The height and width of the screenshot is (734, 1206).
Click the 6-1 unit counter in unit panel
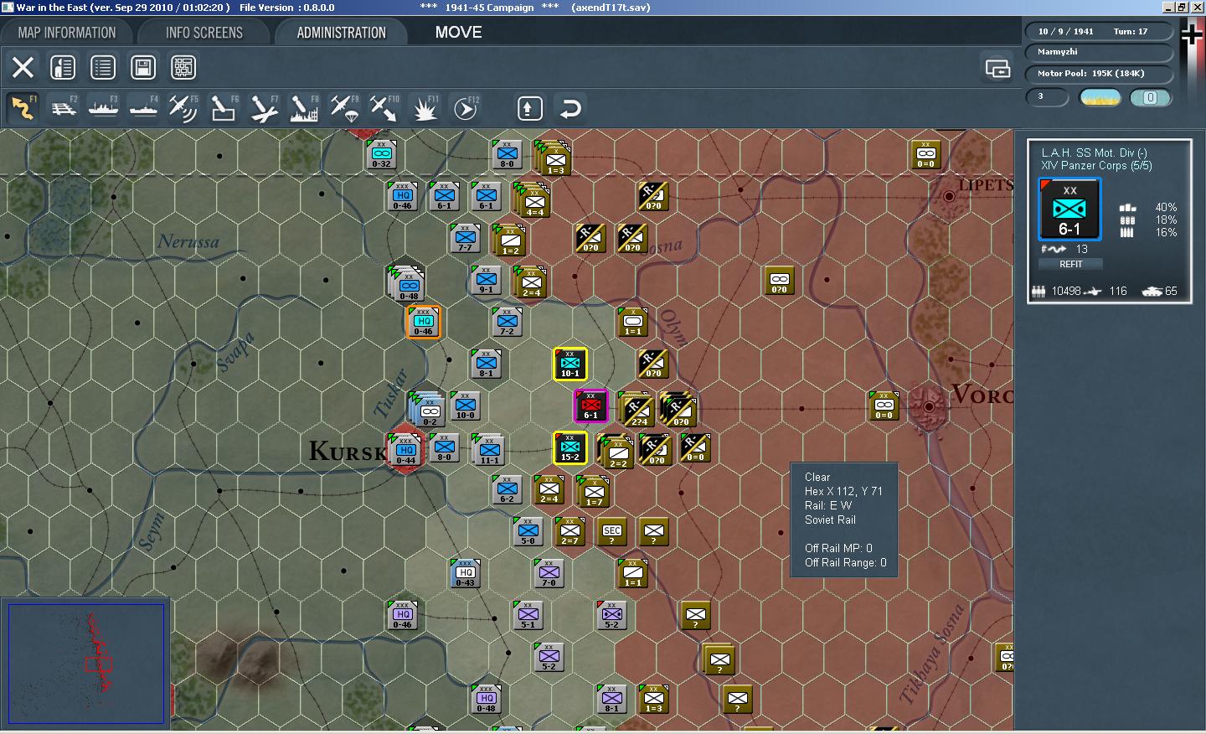[x=1069, y=209]
